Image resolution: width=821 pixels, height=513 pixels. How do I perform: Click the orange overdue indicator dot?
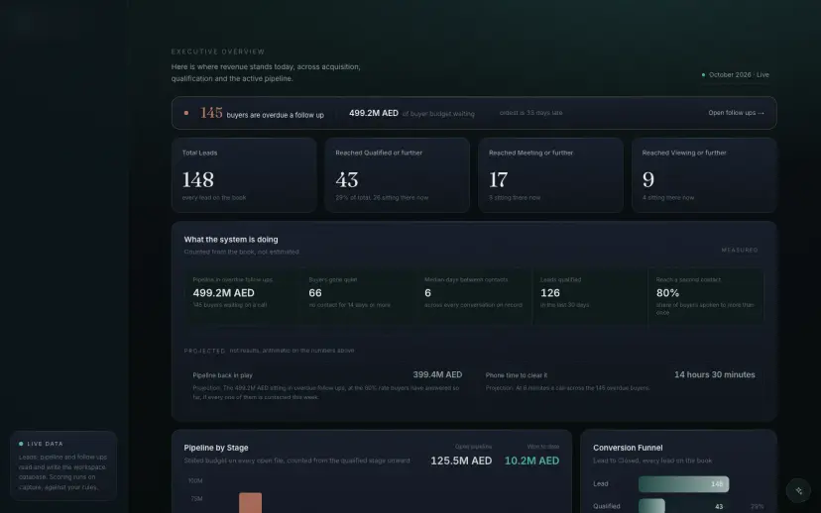(185, 113)
